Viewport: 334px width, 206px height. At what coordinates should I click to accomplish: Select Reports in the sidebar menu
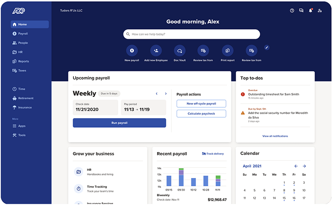click(x=23, y=61)
